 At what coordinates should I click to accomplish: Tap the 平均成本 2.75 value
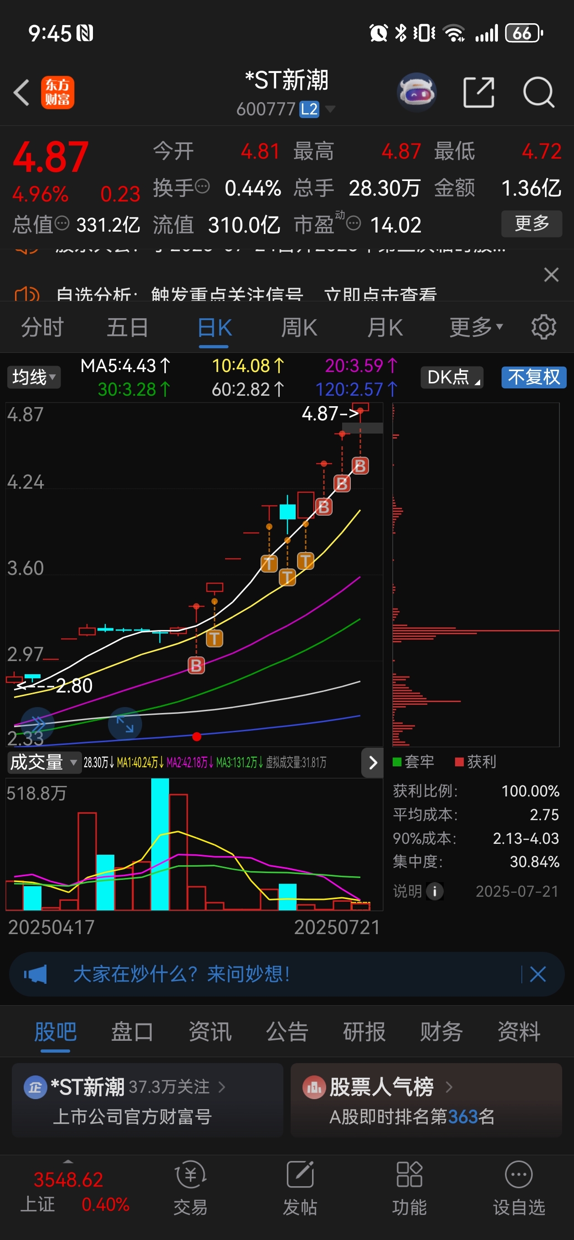click(x=544, y=815)
